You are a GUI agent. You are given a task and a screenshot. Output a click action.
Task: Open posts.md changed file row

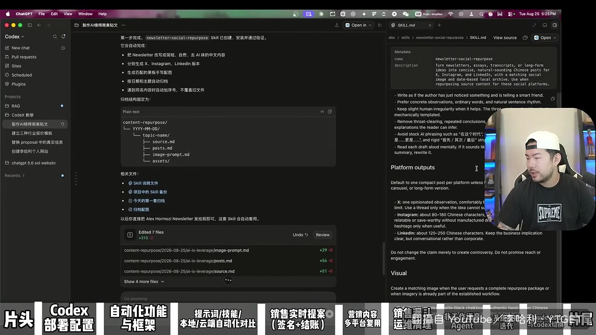[x=228, y=261]
